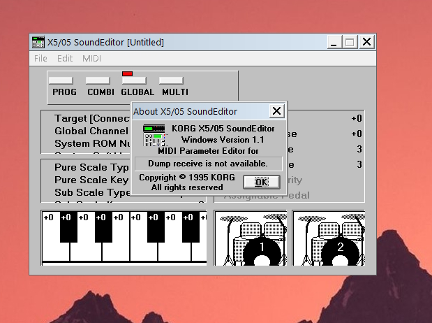
Task: Select the GLOBAL mode button
Action: pyautogui.click(x=134, y=80)
